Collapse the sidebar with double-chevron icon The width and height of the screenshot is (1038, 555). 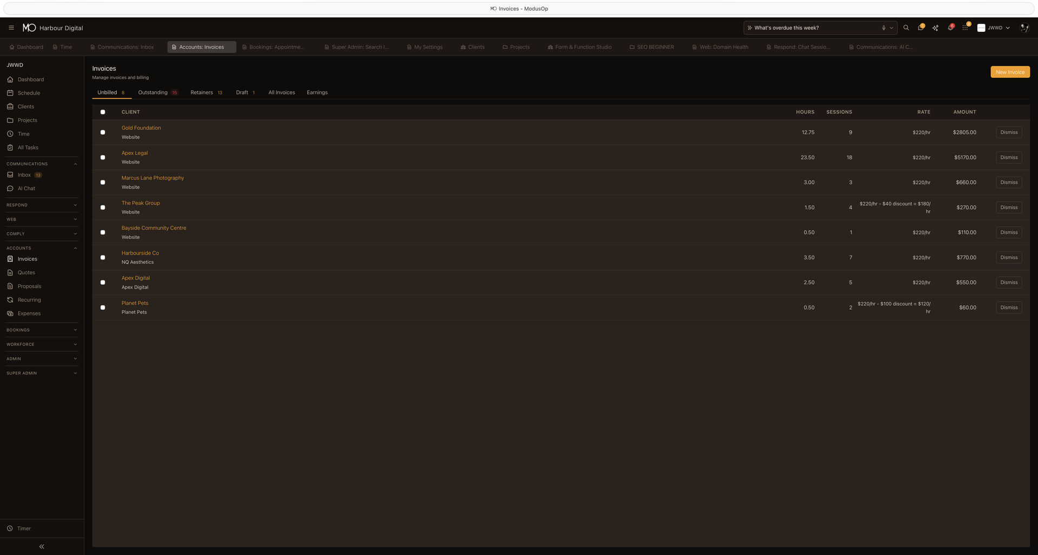[42, 546]
